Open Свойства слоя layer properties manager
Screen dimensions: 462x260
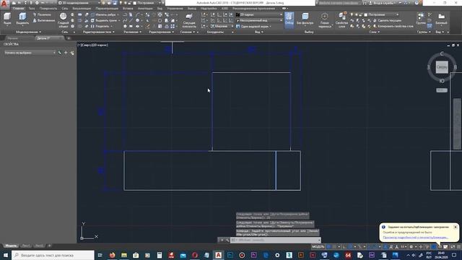point(341,20)
